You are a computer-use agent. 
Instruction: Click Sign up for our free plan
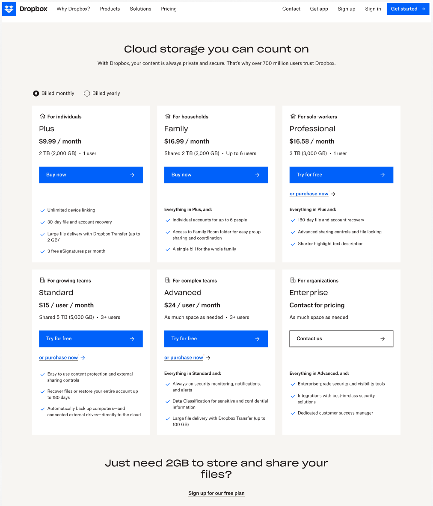[x=216, y=493]
